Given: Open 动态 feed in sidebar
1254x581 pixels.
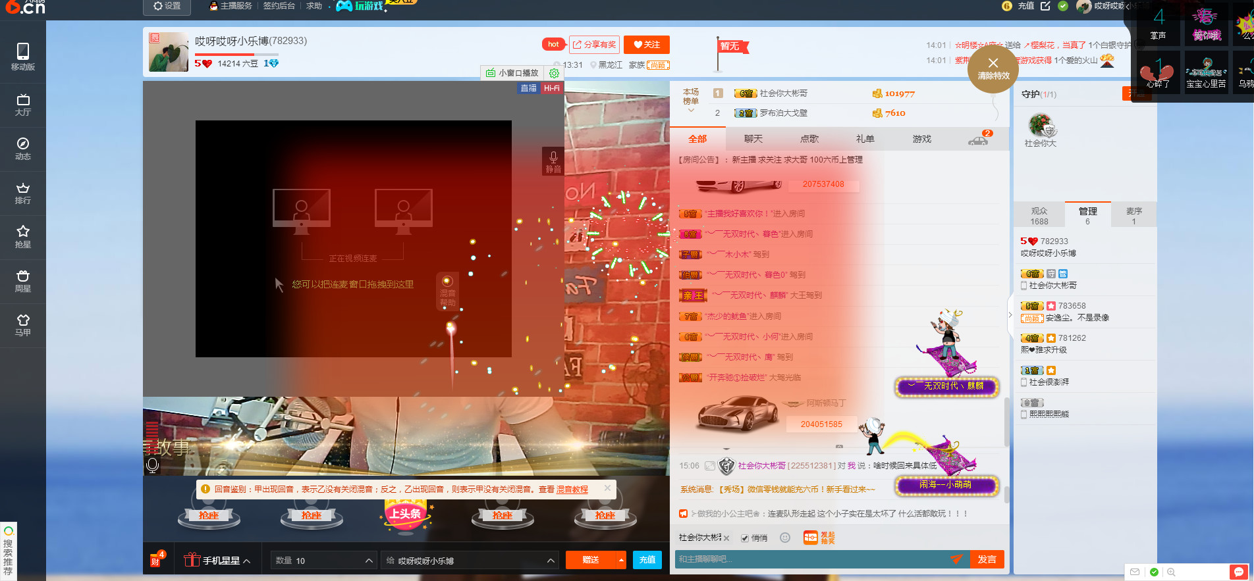Looking at the screenshot, I should [x=23, y=149].
